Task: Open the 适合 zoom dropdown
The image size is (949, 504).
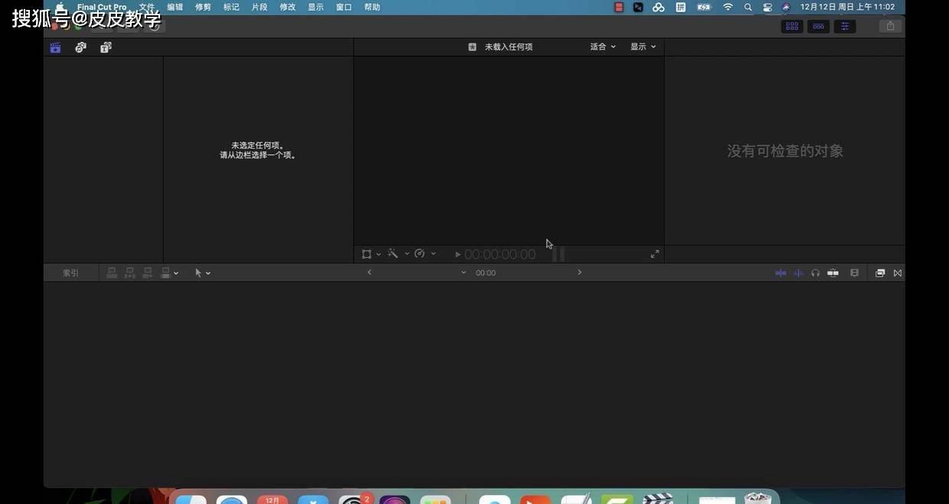Action: (602, 47)
